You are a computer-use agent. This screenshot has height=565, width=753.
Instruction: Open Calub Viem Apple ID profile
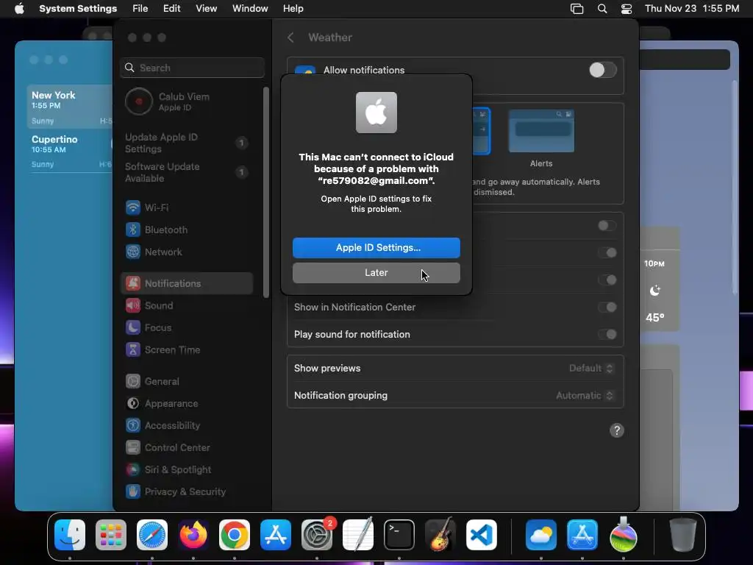click(x=187, y=102)
